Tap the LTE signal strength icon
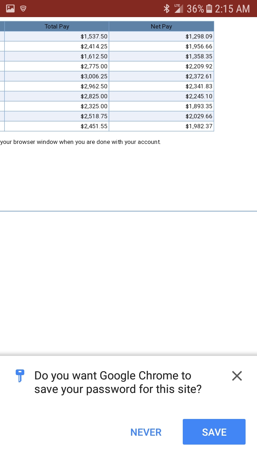Screen dimensions: 257x456 (178, 9)
